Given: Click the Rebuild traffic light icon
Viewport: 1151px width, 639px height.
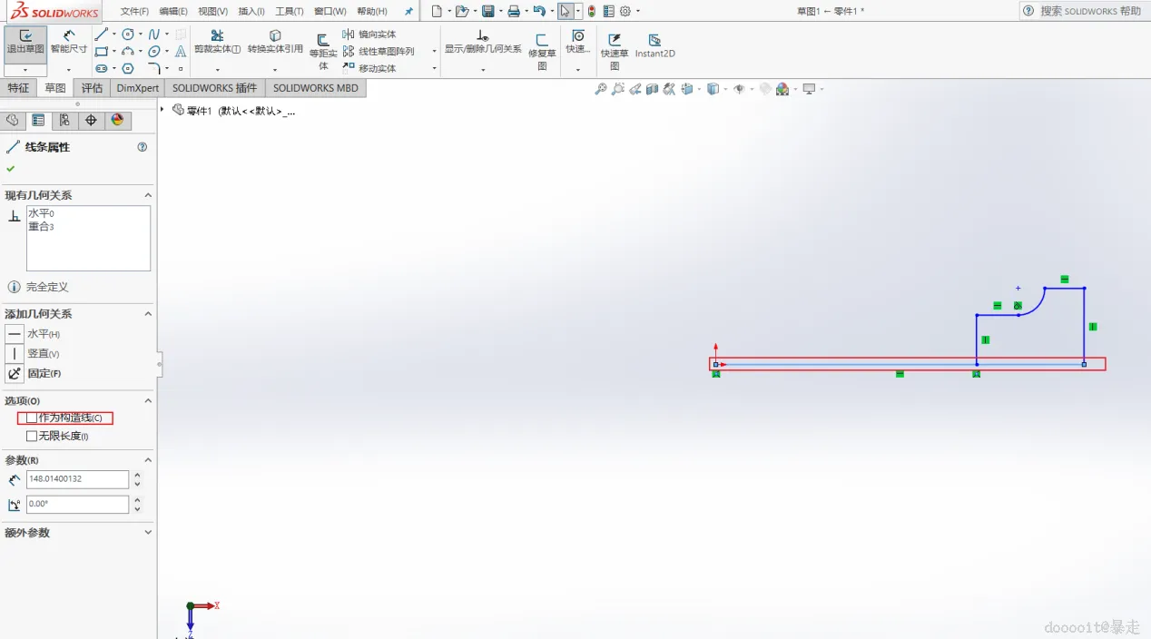Looking at the screenshot, I should (x=592, y=11).
